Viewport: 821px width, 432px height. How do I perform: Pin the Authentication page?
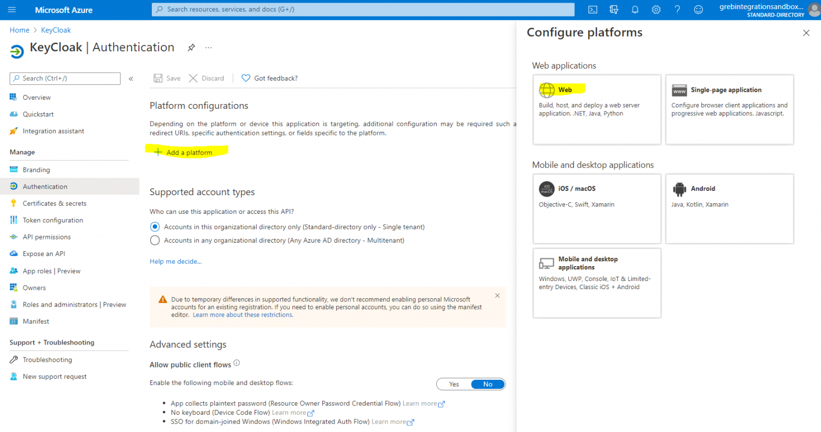tap(191, 47)
